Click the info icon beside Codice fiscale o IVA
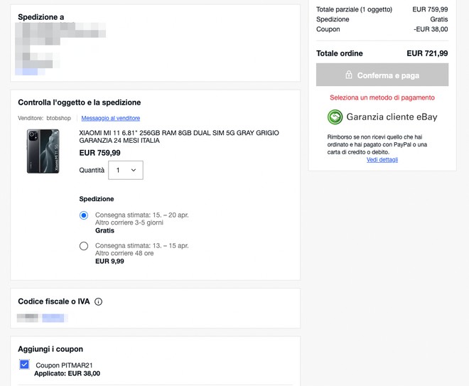Screen dimensions: 469x386 pyautogui.click(x=98, y=301)
